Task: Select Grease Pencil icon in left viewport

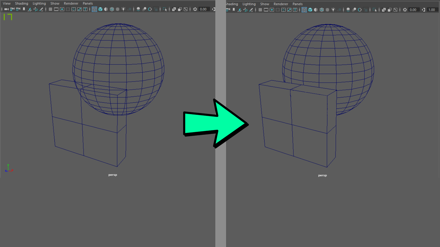Action: coord(41,9)
